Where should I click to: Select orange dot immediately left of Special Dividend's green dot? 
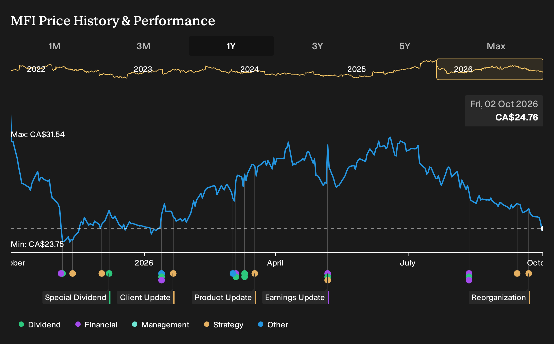point(102,273)
